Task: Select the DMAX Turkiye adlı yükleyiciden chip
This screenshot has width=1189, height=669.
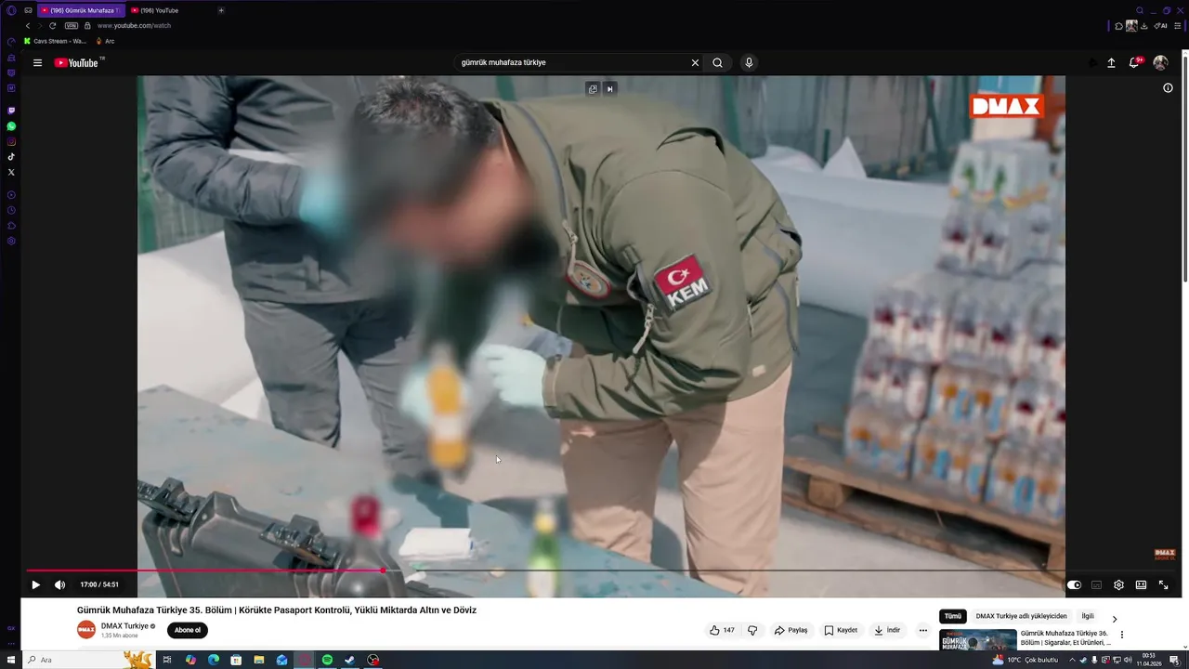Action: coord(1021,616)
